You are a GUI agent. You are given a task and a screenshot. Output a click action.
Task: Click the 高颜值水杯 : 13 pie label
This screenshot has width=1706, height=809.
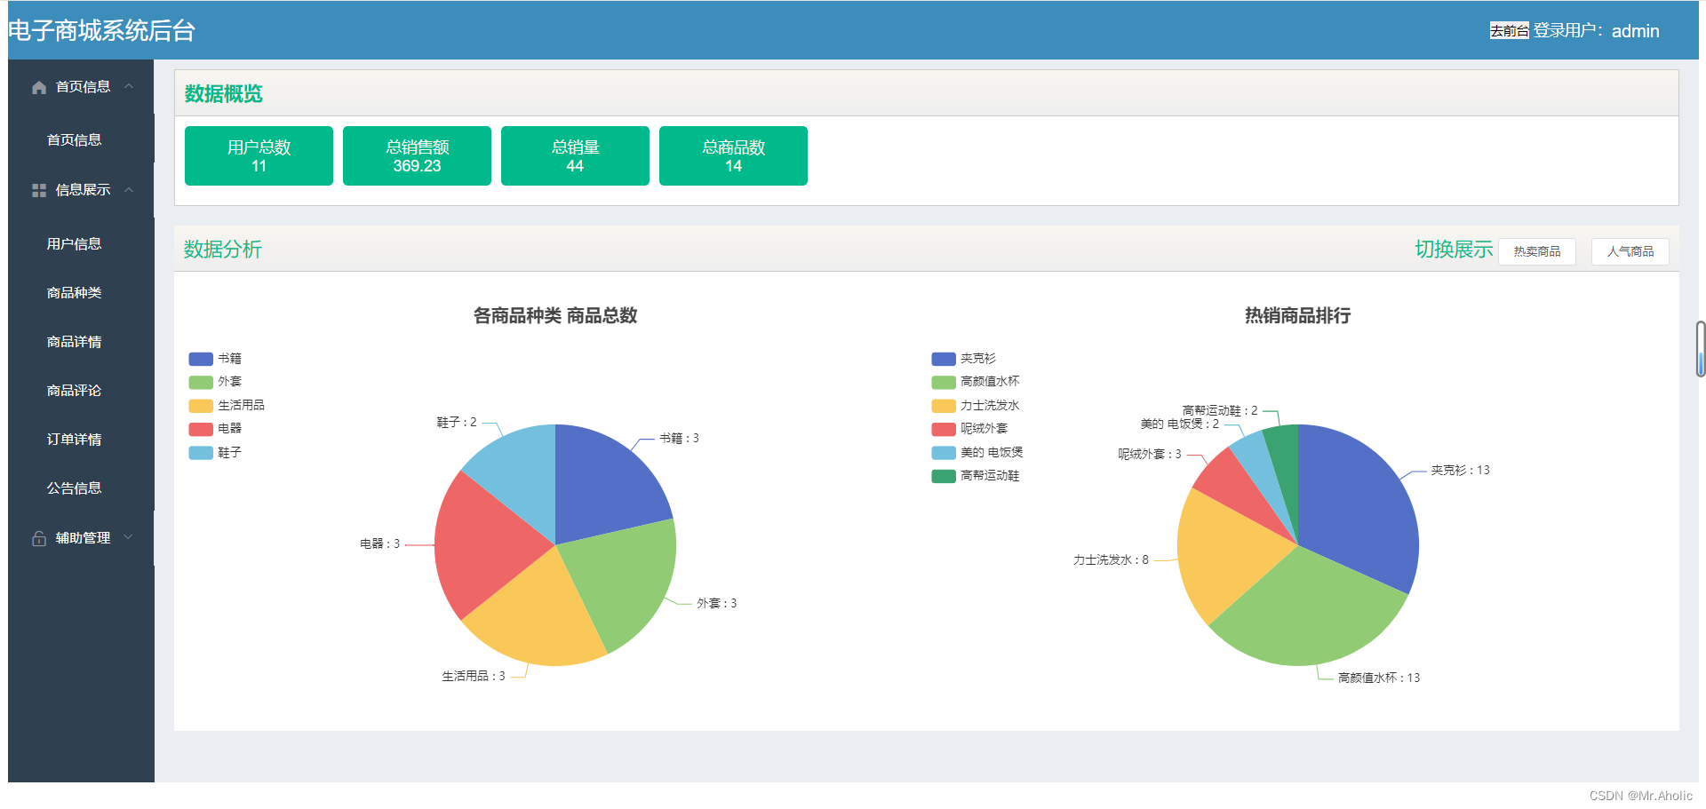pos(1379,678)
